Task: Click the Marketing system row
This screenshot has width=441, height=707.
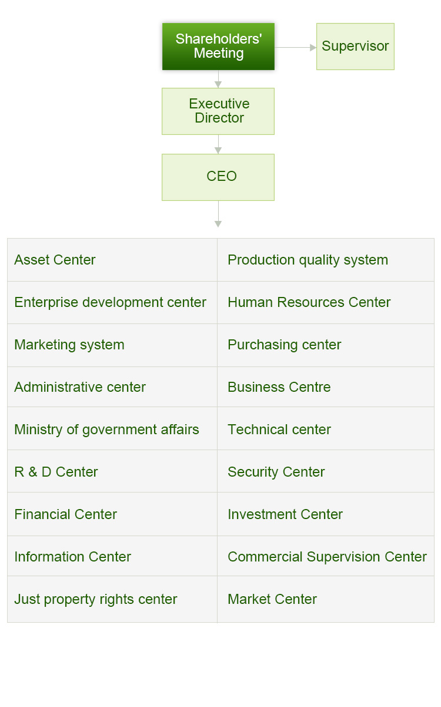Action: pyautogui.click(x=112, y=345)
